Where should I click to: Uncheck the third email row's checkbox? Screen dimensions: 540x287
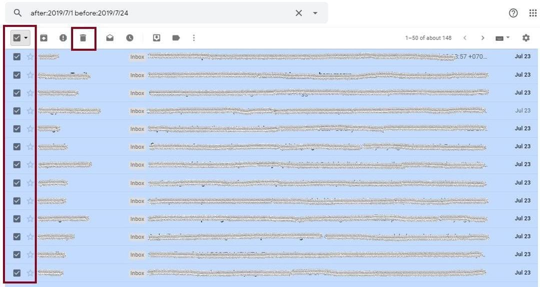tap(17, 93)
